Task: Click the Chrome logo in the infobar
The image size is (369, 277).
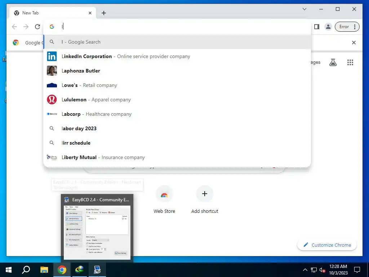Action: tap(16, 43)
